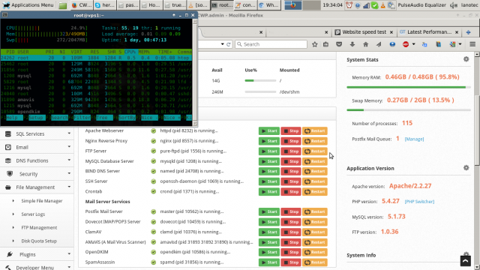Collapse the File Management menu
This screenshot has width=480, height=270.
37,187
